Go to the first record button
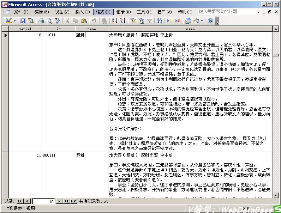Screen dimensions: 281x213 20,201
